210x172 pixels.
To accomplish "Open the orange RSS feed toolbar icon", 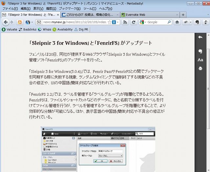I will 20,22.
